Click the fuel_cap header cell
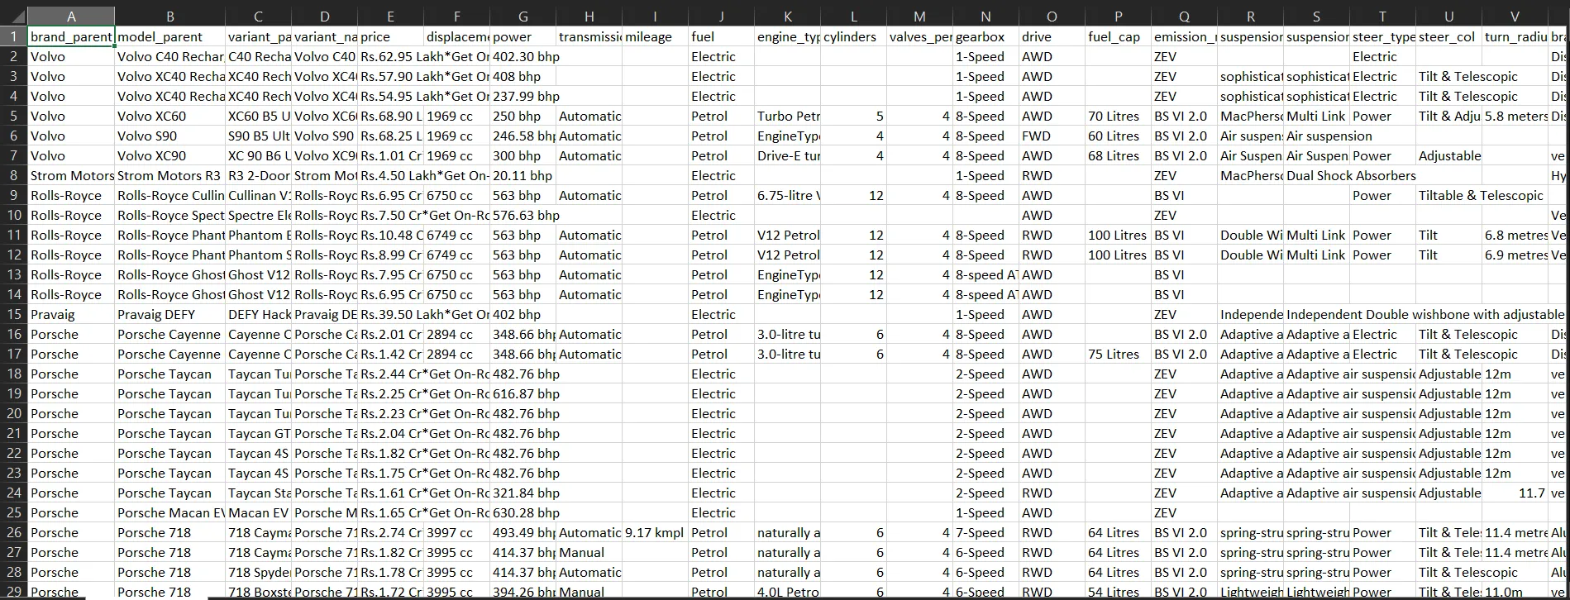1570x600 pixels. [1118, 36]
